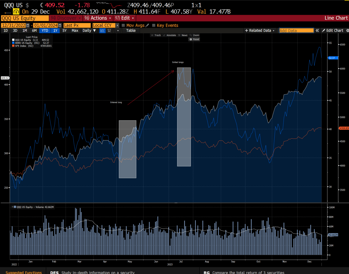Activate the Zoom magnifier tool
This screenshot has height=274, width=349.
coord(194,35)
